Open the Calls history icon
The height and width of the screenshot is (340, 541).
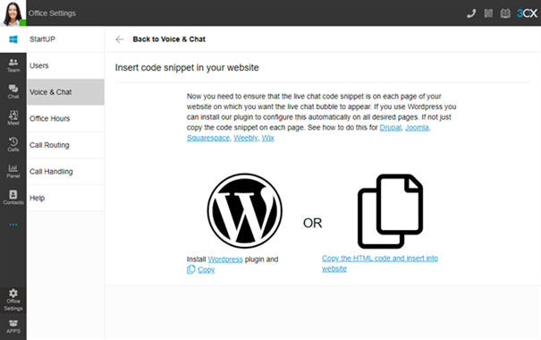[13, 145]
